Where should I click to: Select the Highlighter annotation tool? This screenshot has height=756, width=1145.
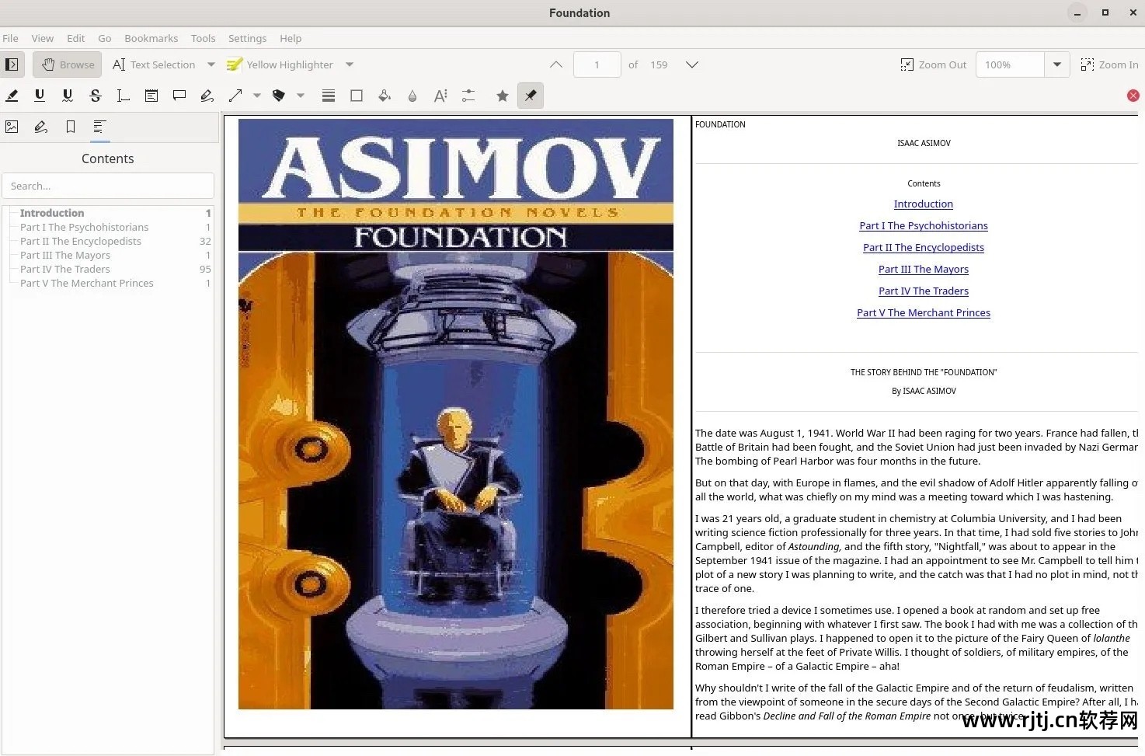[12, 96]
